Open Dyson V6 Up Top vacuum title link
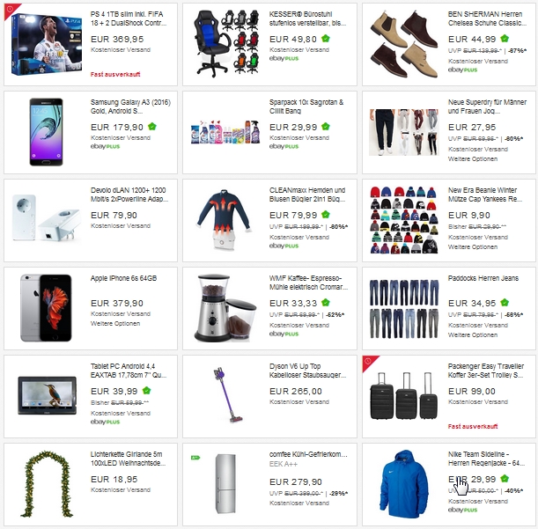 (x=307, y=371)
